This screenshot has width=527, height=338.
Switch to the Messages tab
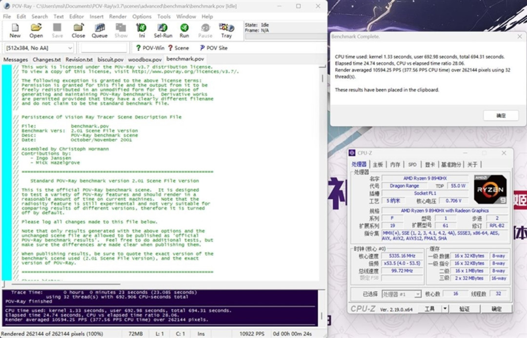click(16, 60)
